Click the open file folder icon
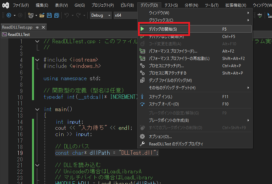Image resolution: width=272 pixels, height=184 pixels. [42, 15]
